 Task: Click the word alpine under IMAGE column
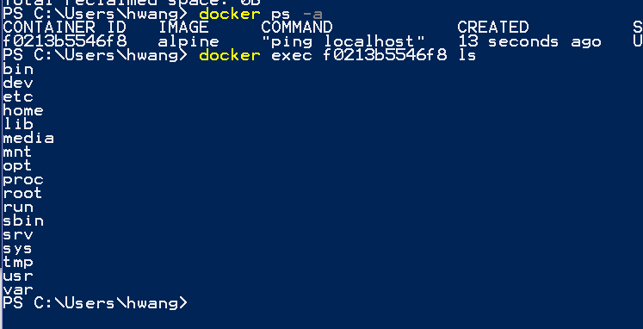pos(189,42)
